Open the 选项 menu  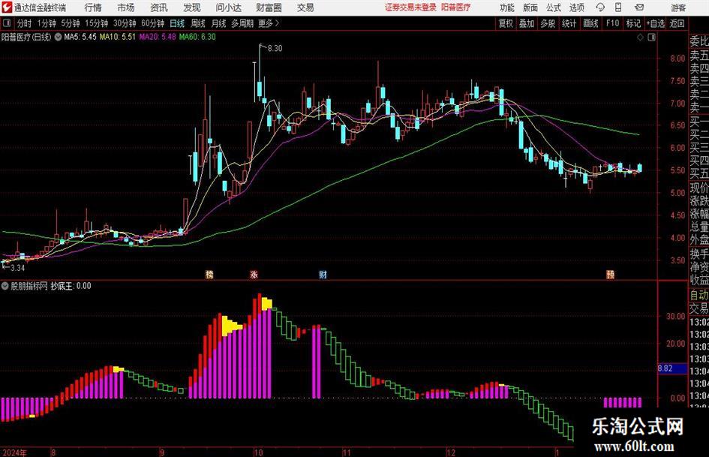(x=576, y=8)
